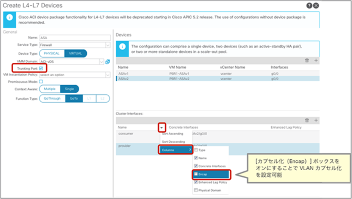This screenshot has width=352, height=199.
Task: Check the Encap column option
Action: click(x=196, y=174)
